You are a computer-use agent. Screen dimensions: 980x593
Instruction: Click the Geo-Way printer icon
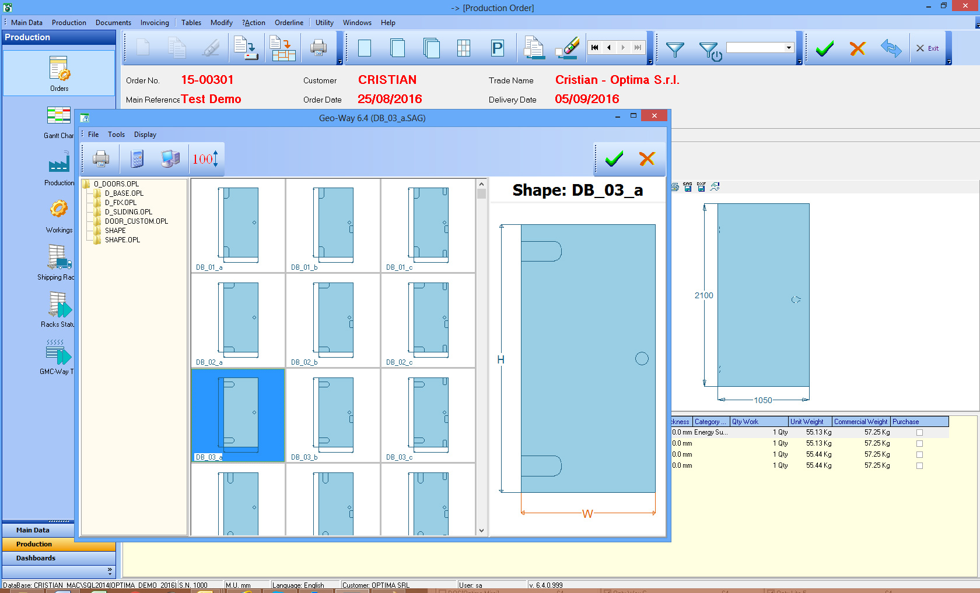coord(101,158)
